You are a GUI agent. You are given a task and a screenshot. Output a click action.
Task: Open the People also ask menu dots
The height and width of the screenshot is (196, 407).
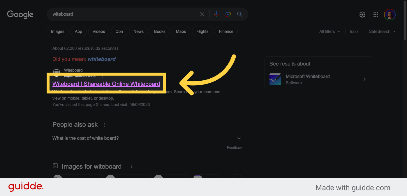[x=104, y=124]
